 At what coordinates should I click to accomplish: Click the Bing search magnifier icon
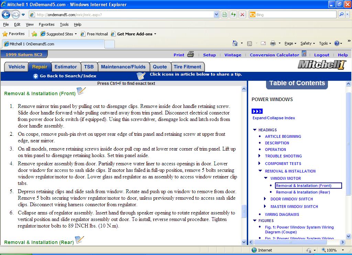point(341,14)
